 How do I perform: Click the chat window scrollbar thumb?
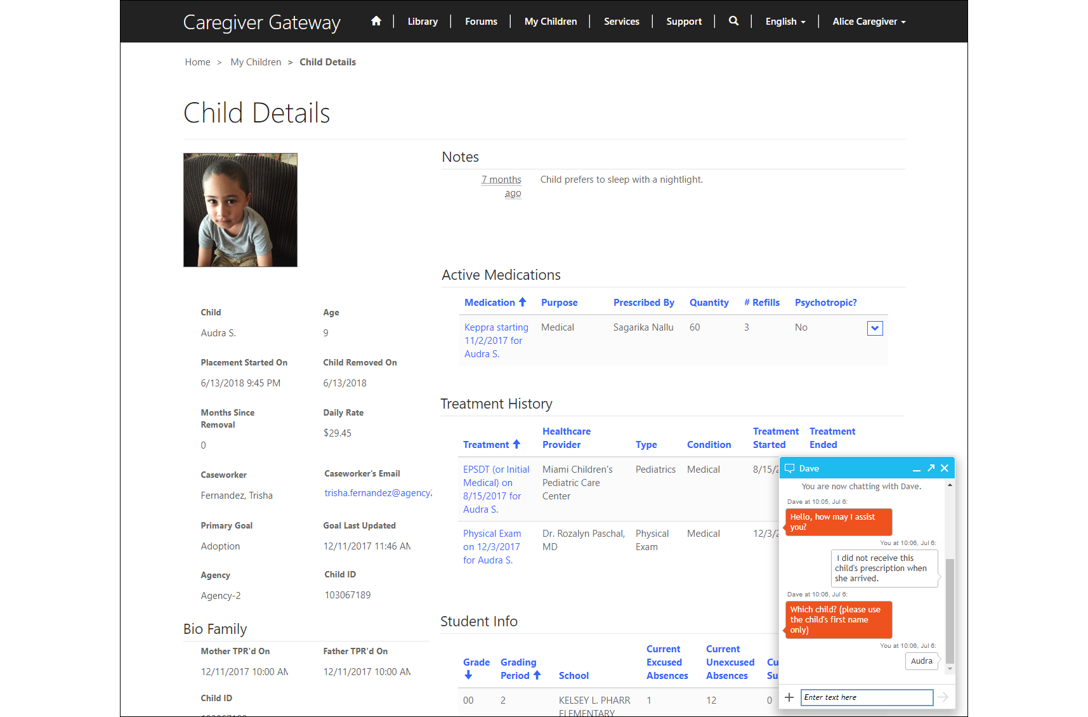point(950,610)
